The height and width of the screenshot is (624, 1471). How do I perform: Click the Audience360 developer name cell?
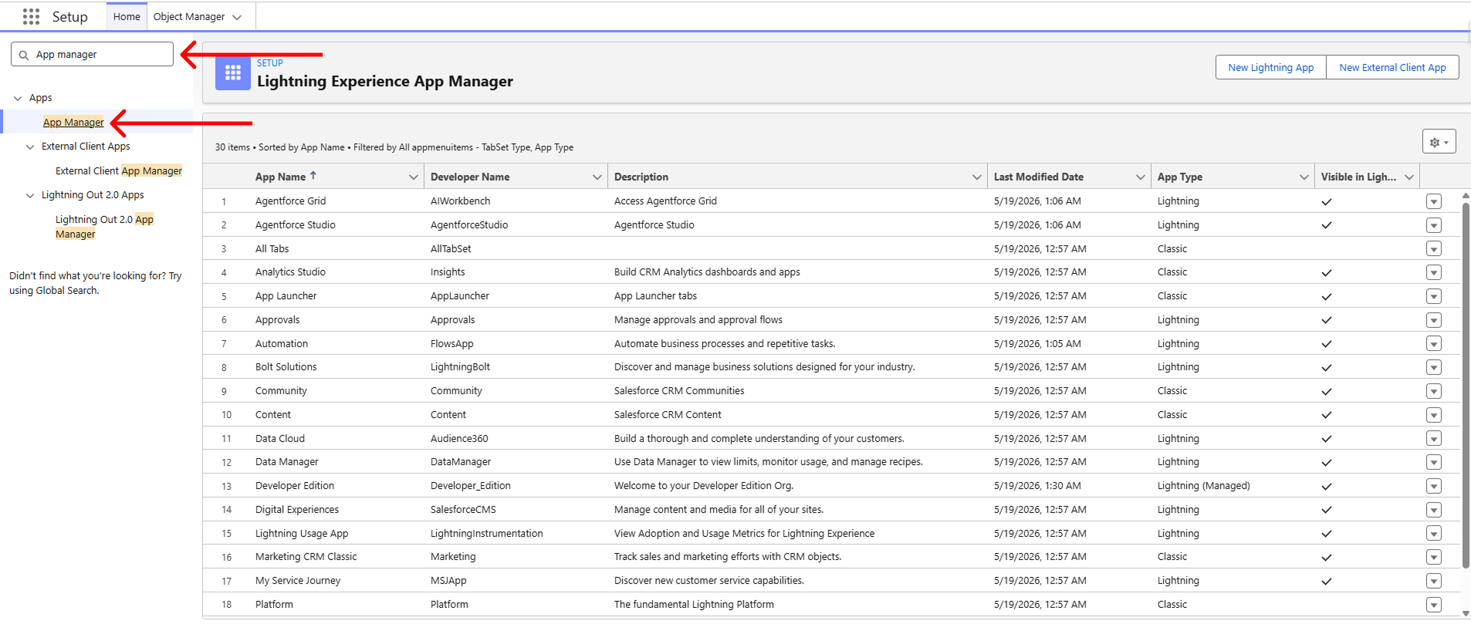pyautogui.click(x=459, y=439)
